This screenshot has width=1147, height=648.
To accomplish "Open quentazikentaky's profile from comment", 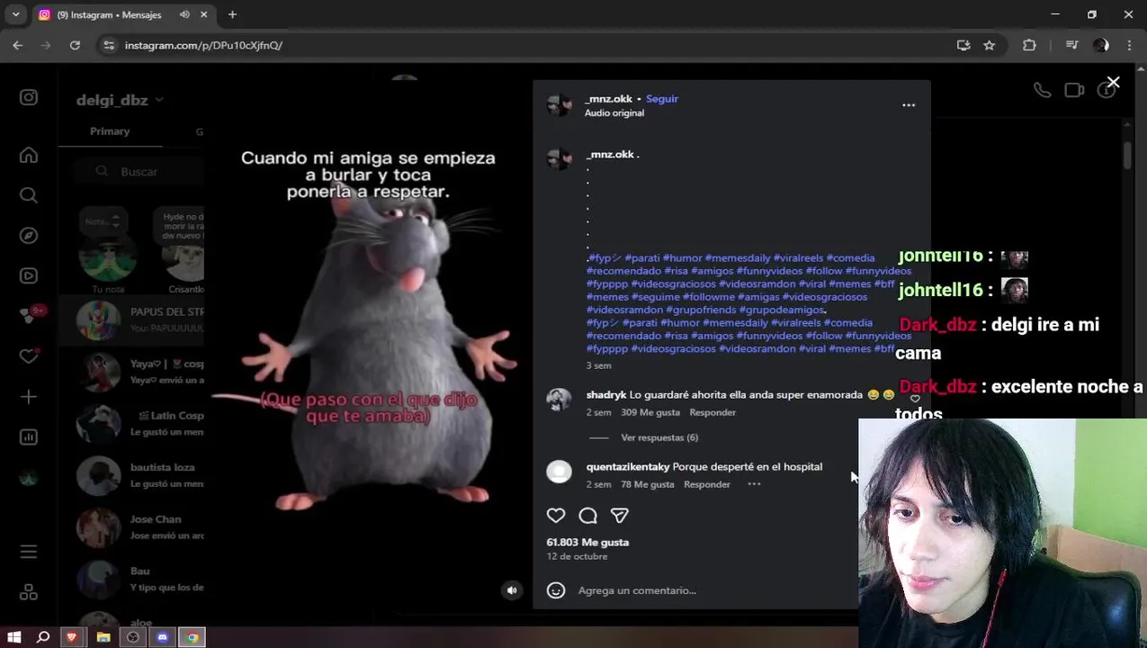I will [x=628, y=466].
